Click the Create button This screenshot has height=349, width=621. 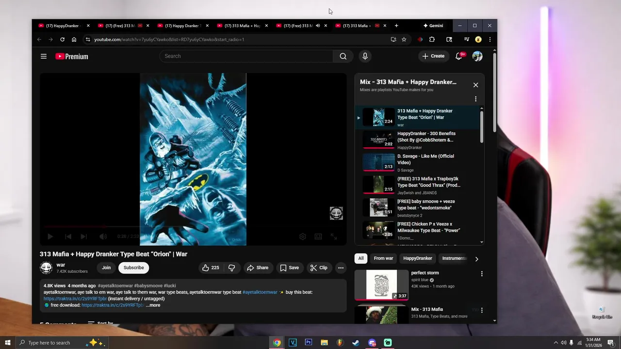tap(433, 56)
